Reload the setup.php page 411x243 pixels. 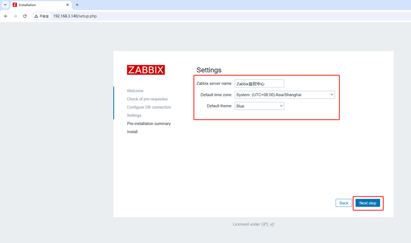point(24,16)
